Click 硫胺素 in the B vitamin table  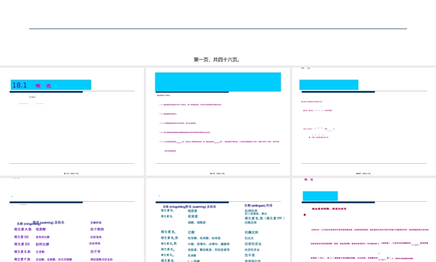pyautogui.click(x=192, y=210)
